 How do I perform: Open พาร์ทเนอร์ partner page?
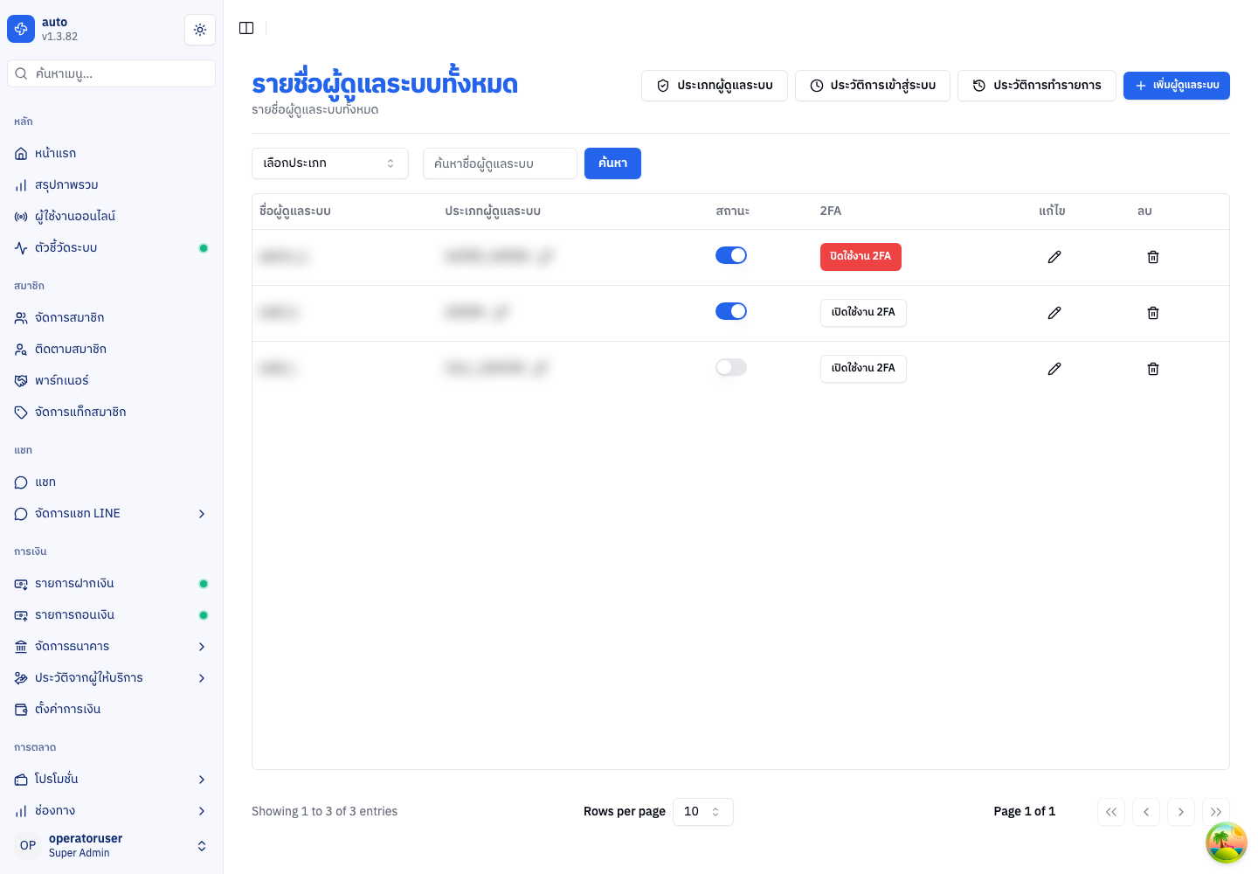click(111, 381)
